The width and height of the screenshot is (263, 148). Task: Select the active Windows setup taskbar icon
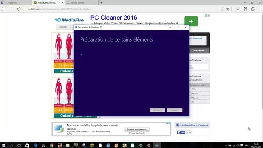point(157,145)
